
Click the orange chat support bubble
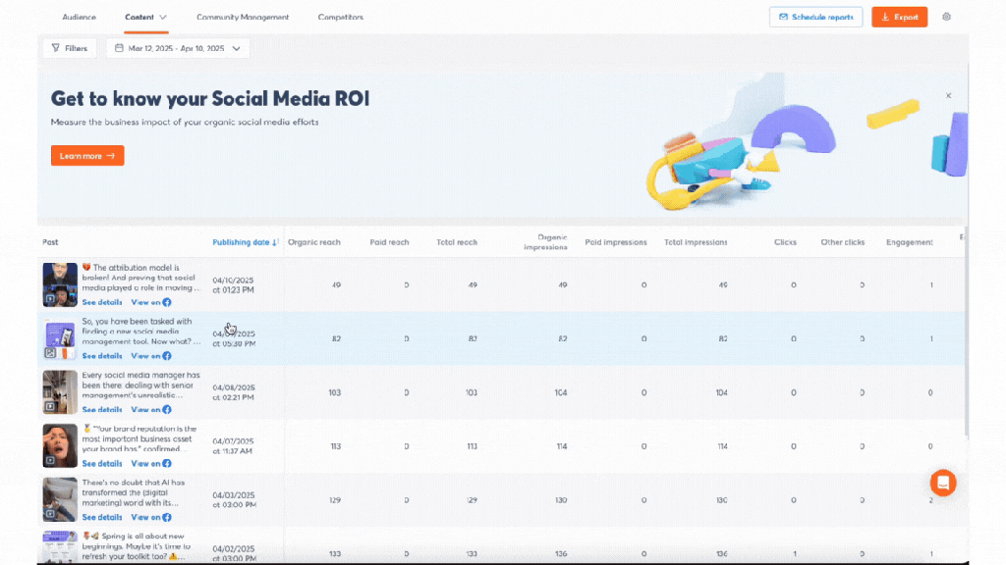click(x=942, y=482)
